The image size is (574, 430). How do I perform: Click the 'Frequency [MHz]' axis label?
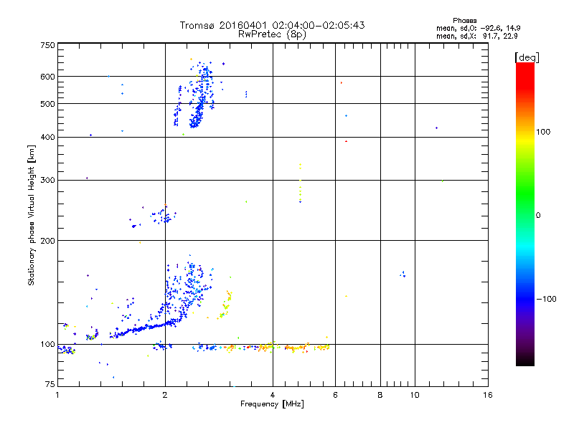[272, 404]
